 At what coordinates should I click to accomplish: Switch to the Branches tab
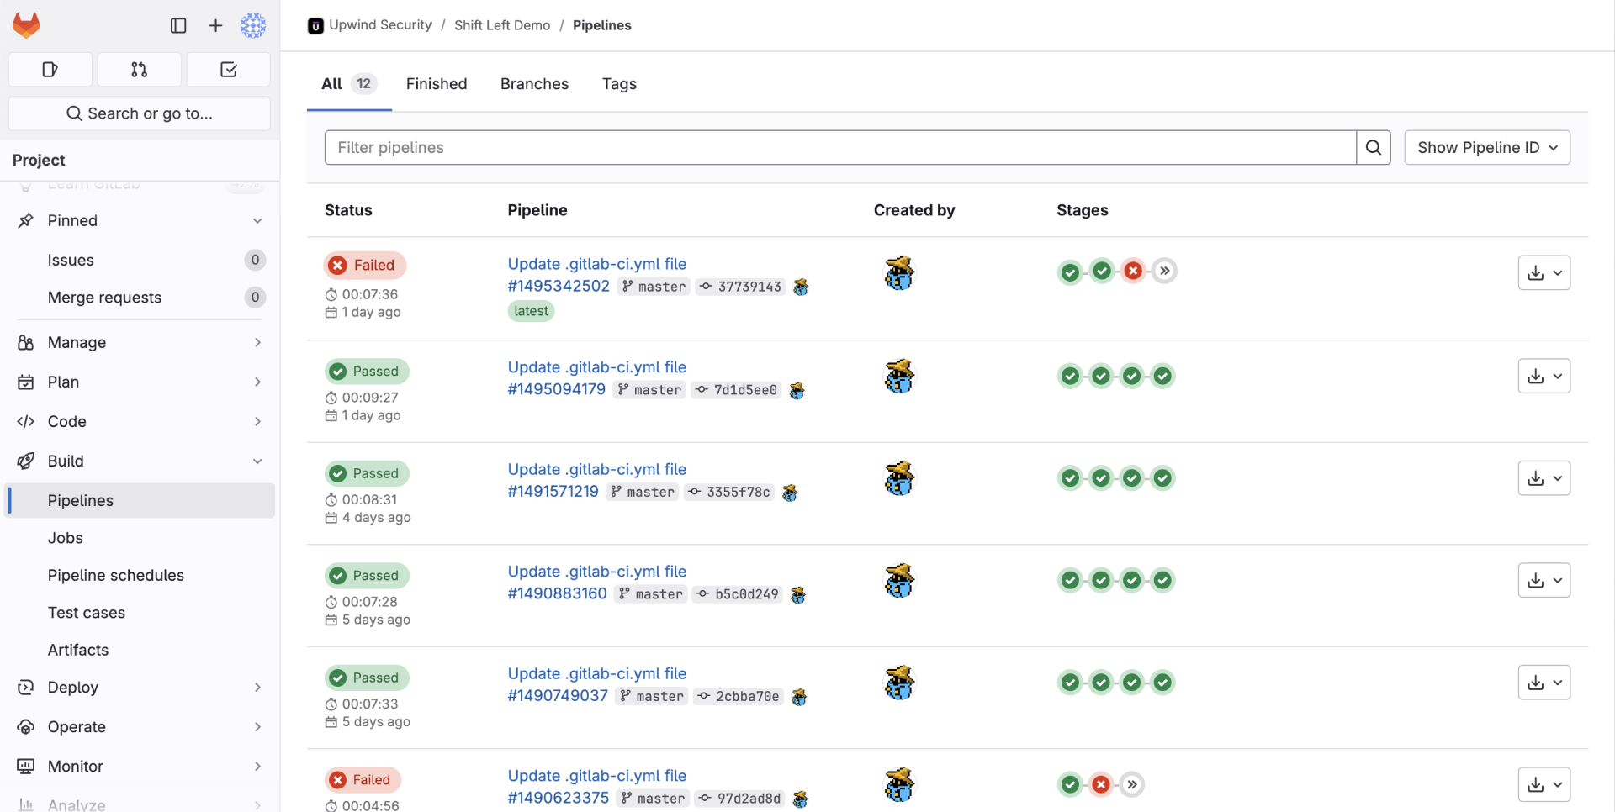click(534, 84)
